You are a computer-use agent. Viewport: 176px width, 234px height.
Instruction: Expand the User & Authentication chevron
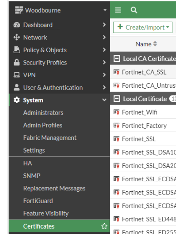[x=104, y=87]
